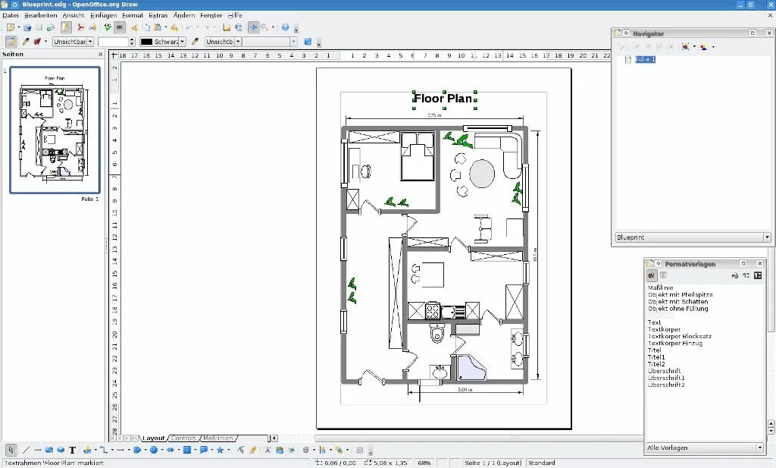
Task: Click the line width stepper up arrow
Action: [x=132, y=39]
